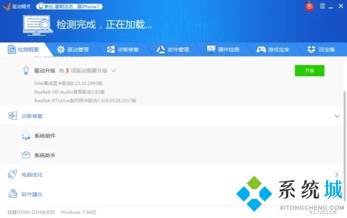Viewport: 347px width, 218px height.
Task: Switch to the 游戏宝库 tab
Action: 273,50
